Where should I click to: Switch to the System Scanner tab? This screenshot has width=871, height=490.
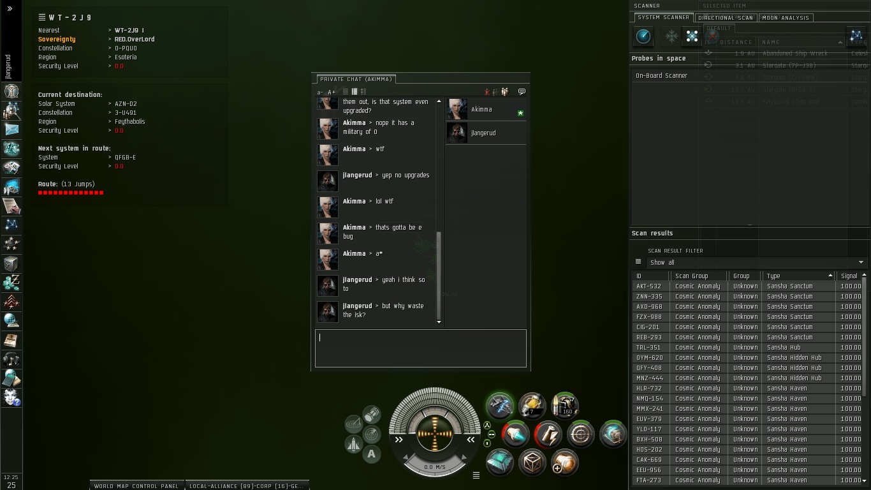pyautogui.click(x=663, y=17)
